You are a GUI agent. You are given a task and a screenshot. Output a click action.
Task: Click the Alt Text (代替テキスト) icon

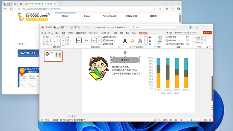pos(160,40)
